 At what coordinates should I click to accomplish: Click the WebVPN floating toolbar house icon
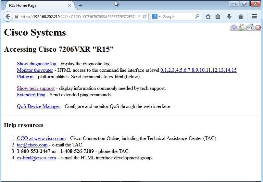tap(249, 27)
